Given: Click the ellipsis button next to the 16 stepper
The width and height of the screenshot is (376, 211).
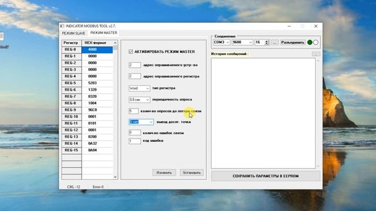Looking at the screenshot, I should tap(274, 42).
